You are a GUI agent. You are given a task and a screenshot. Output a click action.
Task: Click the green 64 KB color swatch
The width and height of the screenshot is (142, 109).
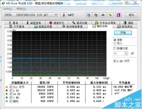(7, 94)
